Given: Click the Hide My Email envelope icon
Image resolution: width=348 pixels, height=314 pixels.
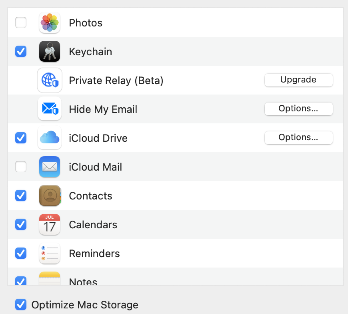Looking at the screenshot, I should coord(50,109).
